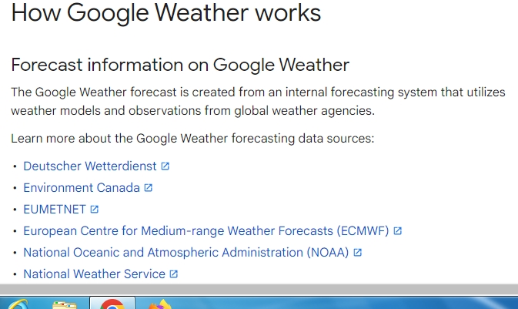Click the external-link icon next to Environment Canada
The height and width of the screenshot is (309, 518).
149,188
